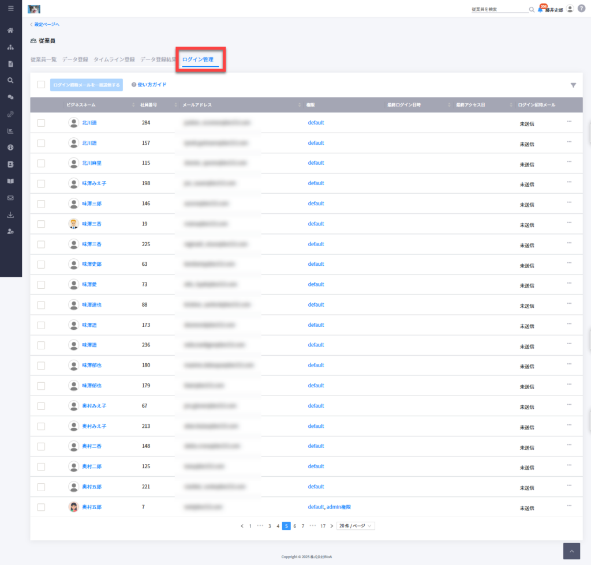The height and width of the screenshot is (565, 591).
Task: Open the more options for row 198
Action: click(569, 182)
